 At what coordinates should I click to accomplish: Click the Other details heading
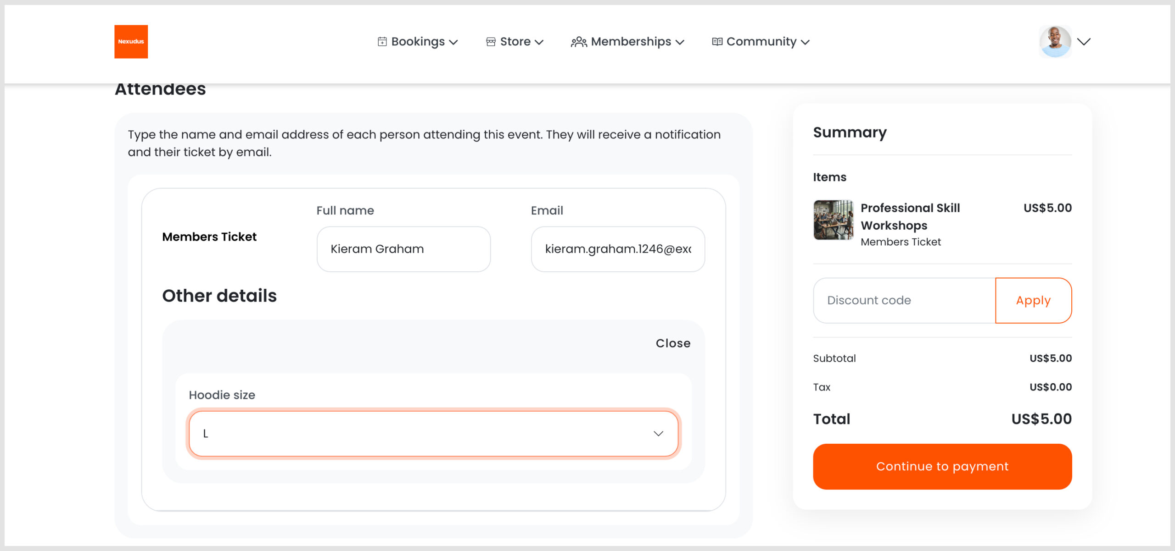coord(219,296)
